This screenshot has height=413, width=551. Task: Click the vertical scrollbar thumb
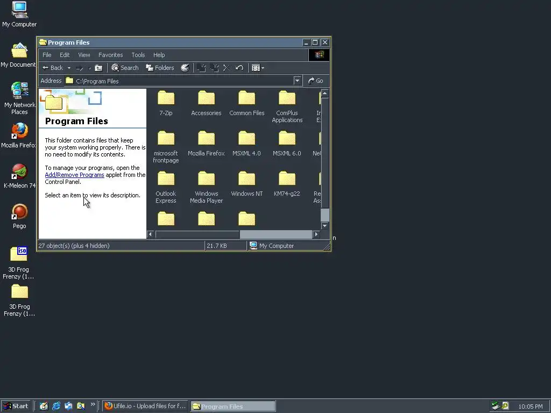click(325, 215)
